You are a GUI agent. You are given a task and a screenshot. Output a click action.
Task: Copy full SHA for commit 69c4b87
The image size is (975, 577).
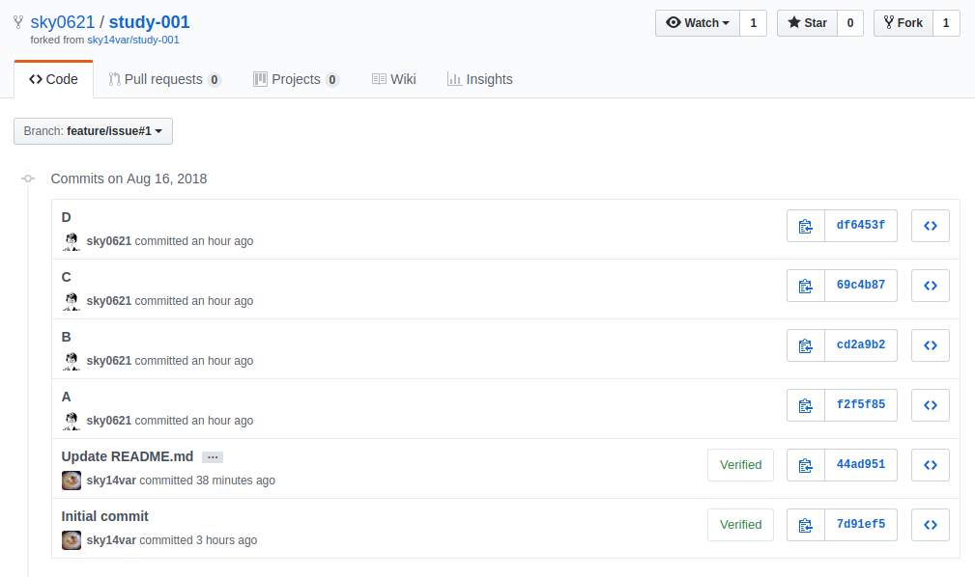pyautogui.click(x=806, y=286)
